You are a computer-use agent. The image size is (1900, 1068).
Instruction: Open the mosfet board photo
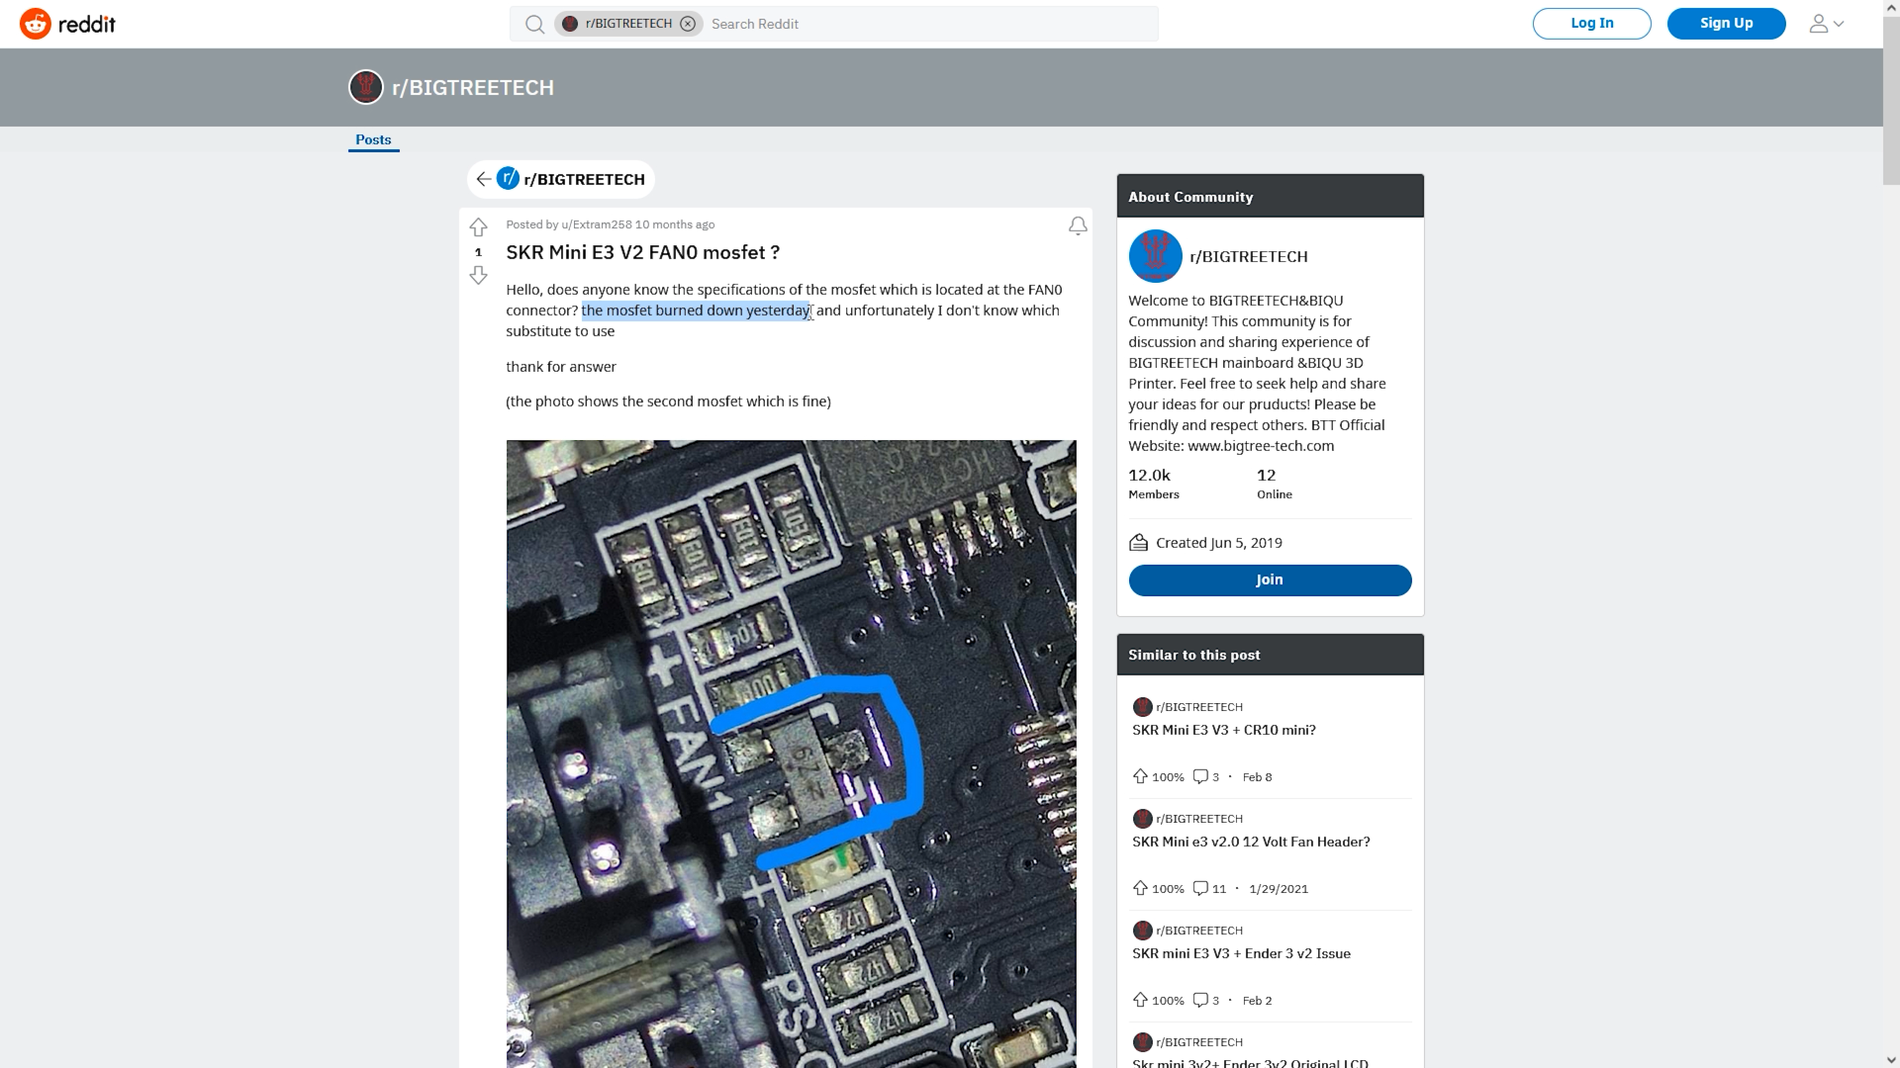pos(791,754)
